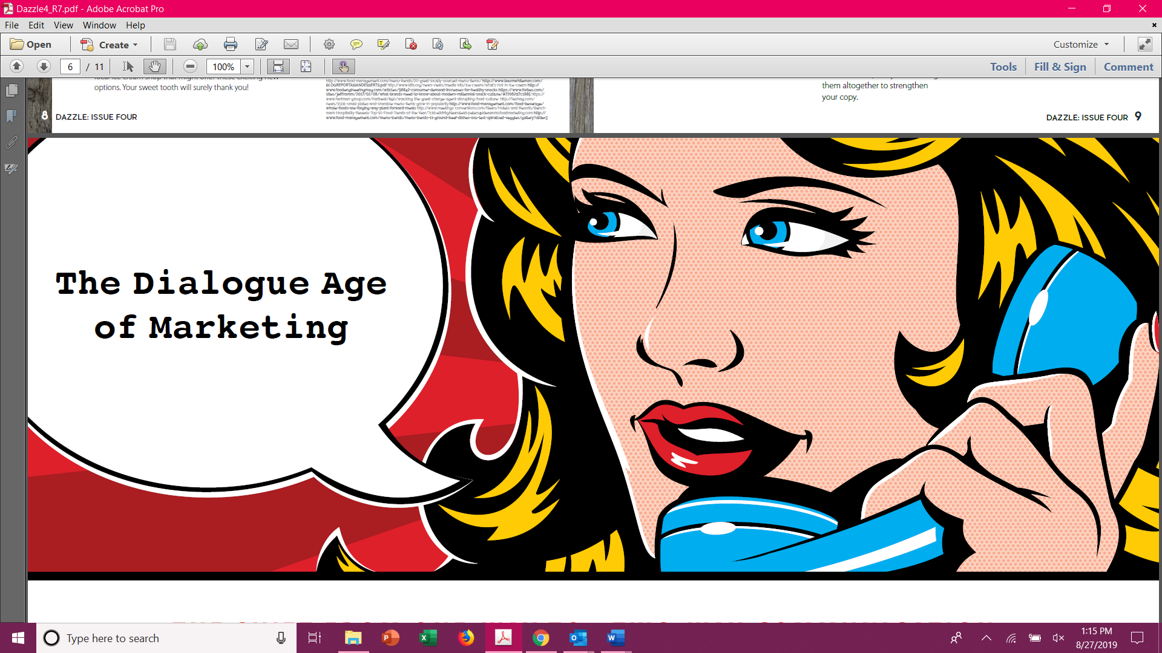Click the Sign document icon
The image size is (1162, 653).
(x=261, y=44)
